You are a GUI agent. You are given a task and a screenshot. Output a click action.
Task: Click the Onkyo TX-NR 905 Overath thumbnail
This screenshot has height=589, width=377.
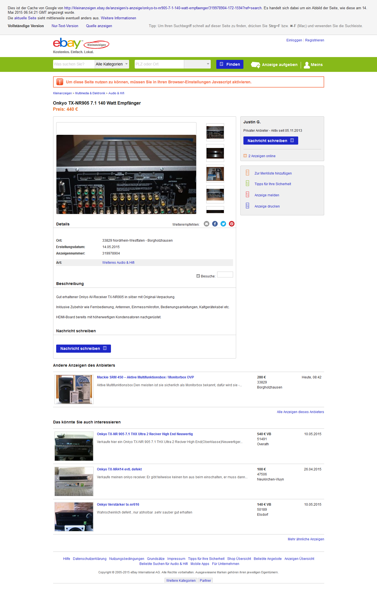click(74, 446)
